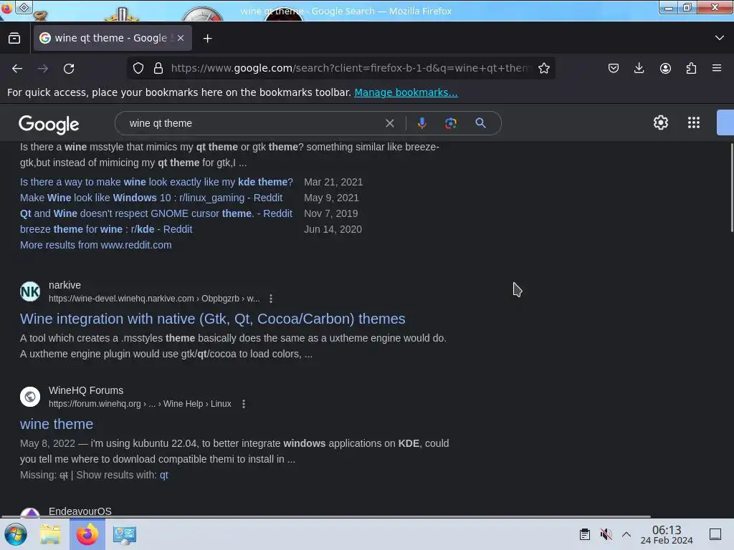Open system settings taskbar icon
Screen dimensions: 734x550
point(125,535)
